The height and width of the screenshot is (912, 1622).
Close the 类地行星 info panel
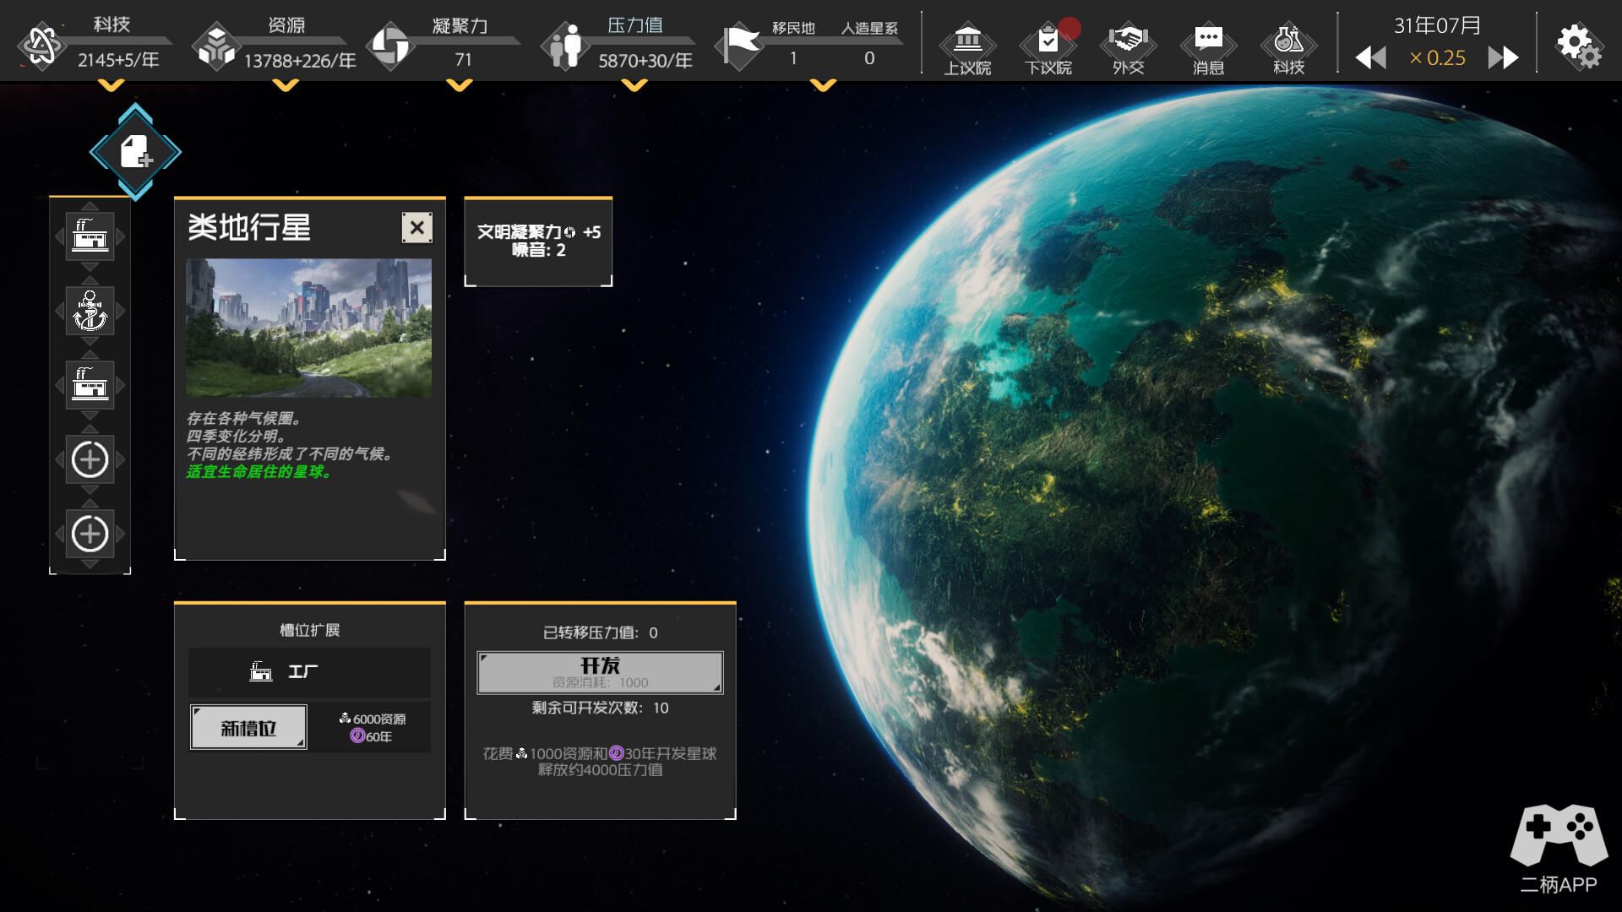416,227
